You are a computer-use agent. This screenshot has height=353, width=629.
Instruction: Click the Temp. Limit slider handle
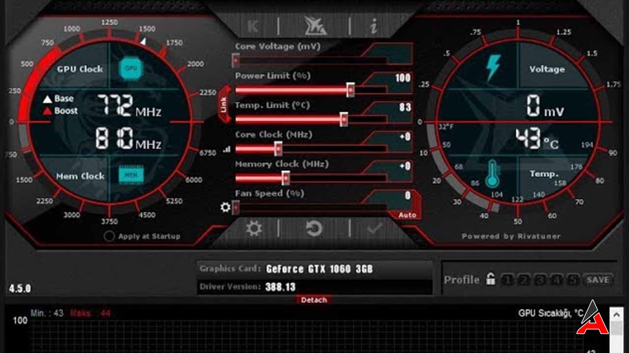point(344,119)
